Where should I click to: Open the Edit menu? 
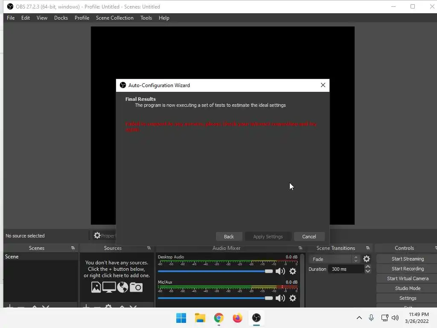(x=25, y=18)
